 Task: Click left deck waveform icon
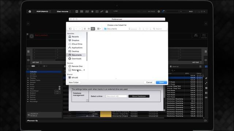point(29,60)
